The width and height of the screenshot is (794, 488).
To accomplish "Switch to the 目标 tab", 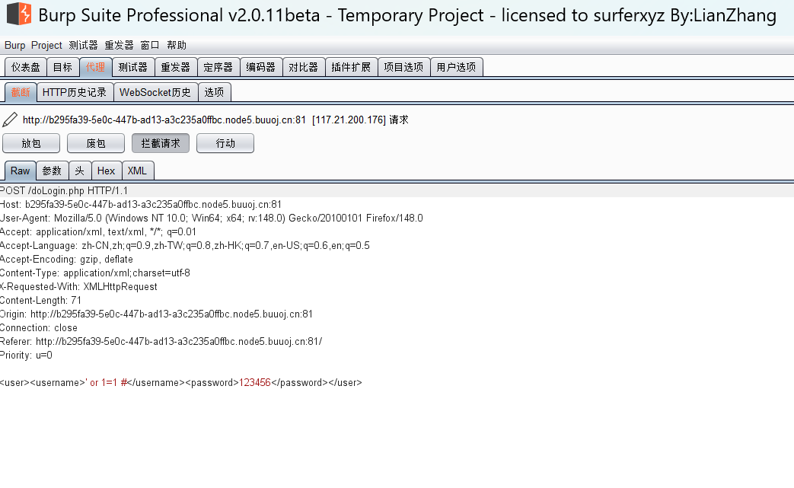I will [x=62, y=67].
